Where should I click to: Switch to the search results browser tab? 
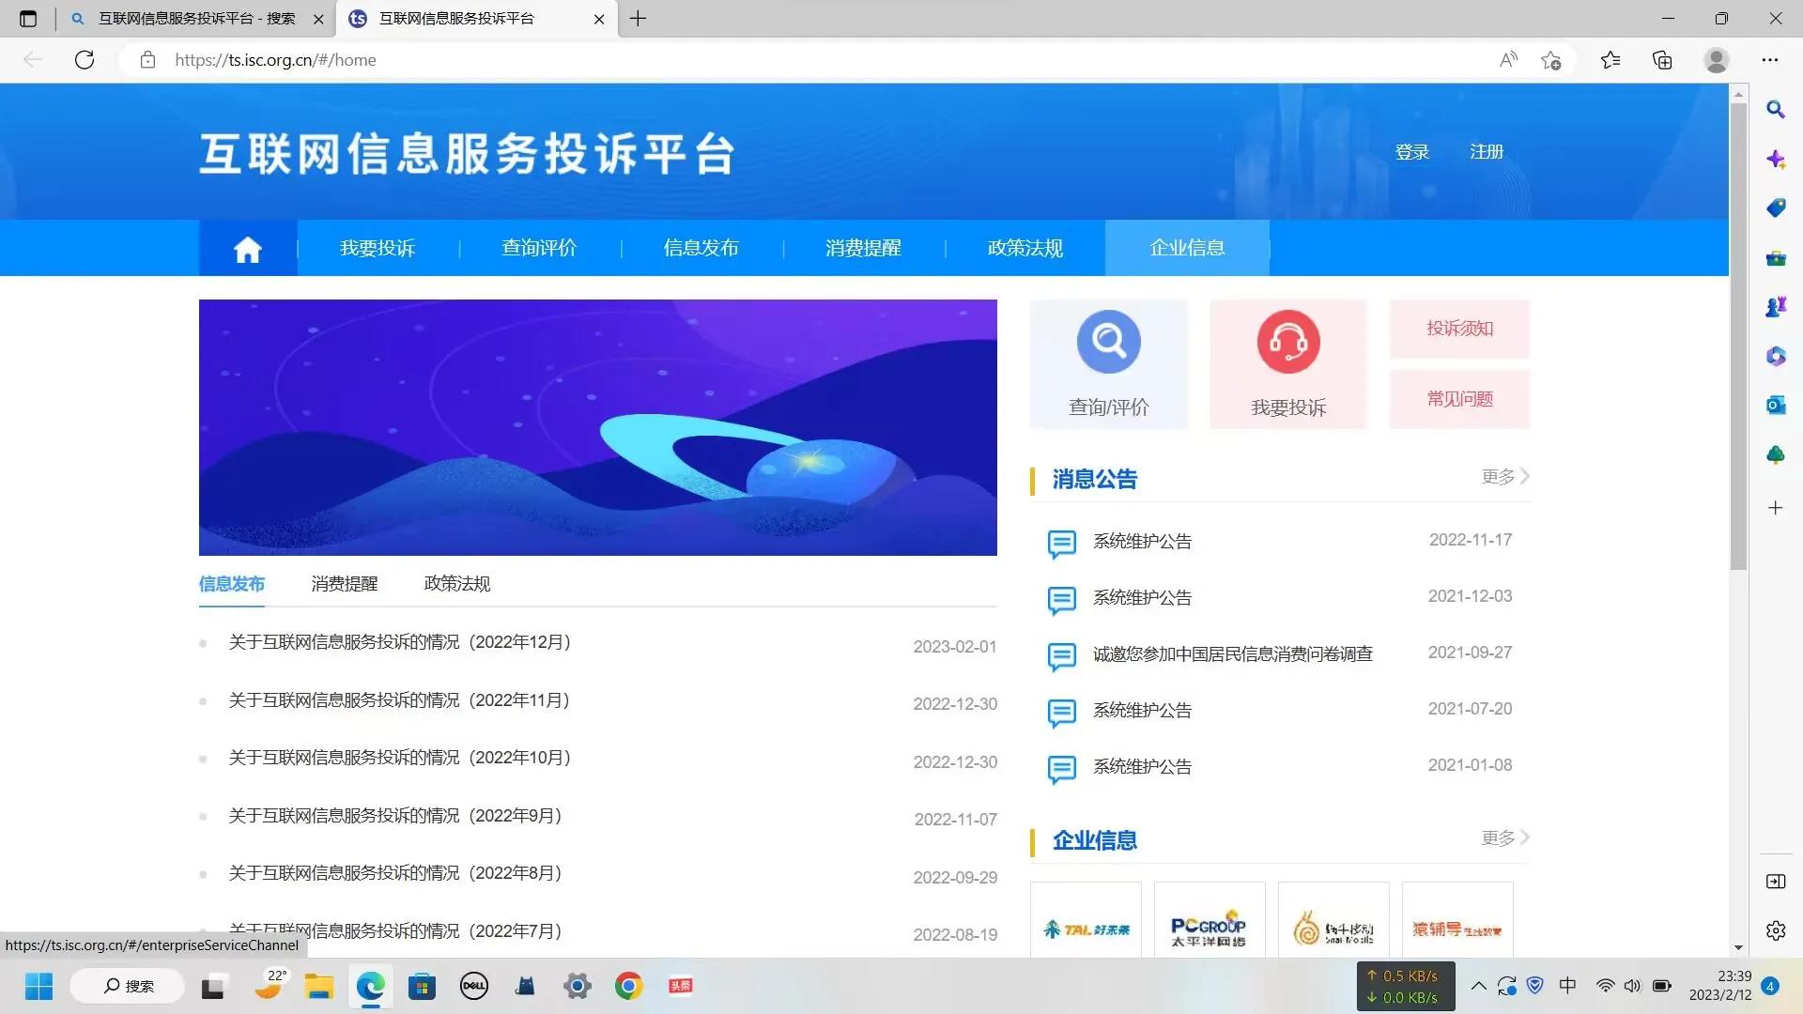193,18
